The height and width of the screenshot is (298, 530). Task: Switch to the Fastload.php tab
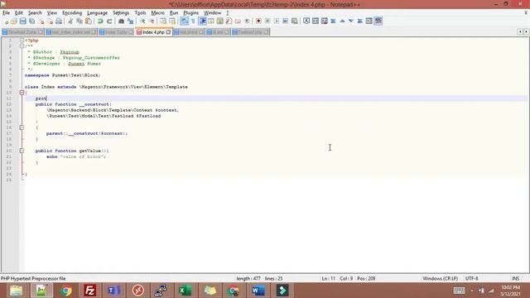250,32
